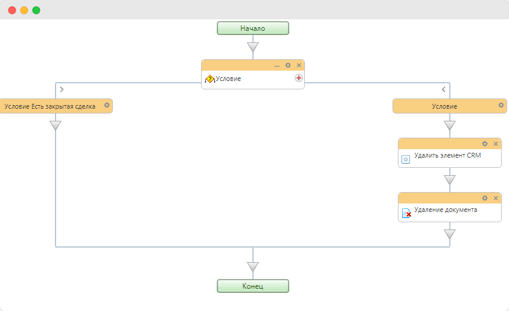Image resolution: width=509 pixels, height=311 pixels.
Task: Delete the Удалить элемент CRM activity
Action: click(x=496, y=144)
